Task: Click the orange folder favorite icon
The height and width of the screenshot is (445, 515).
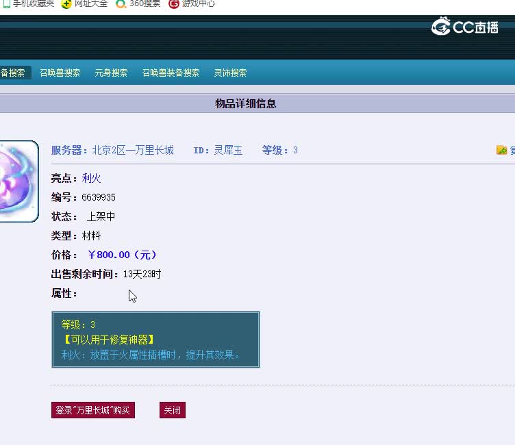Action: coord(501,150)
